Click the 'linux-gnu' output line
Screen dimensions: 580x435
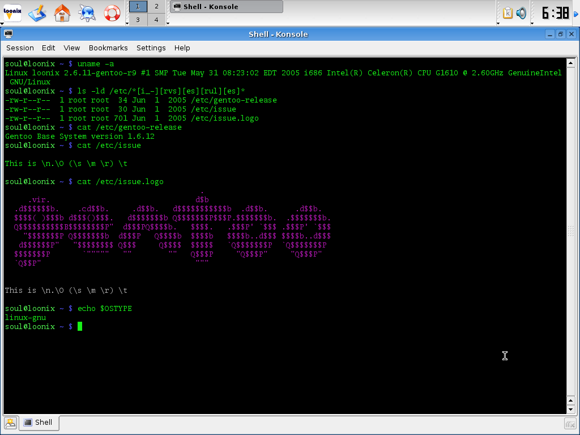(x=25, y=318)
